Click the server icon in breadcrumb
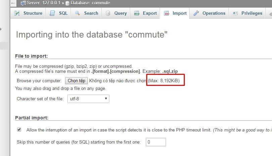The image size is (272, 156). 23,3
